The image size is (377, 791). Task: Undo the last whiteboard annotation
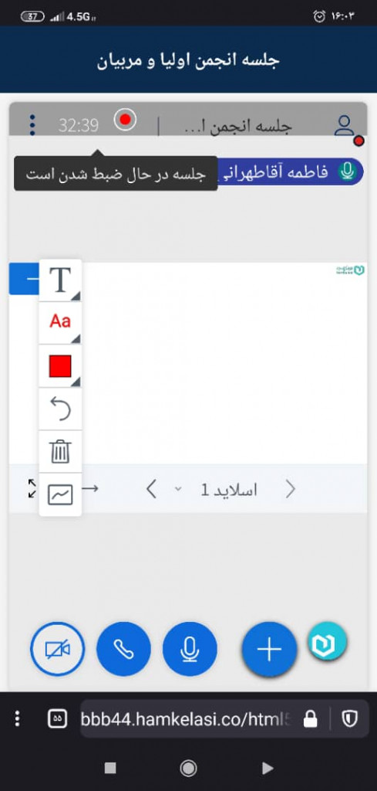point(60,409)
